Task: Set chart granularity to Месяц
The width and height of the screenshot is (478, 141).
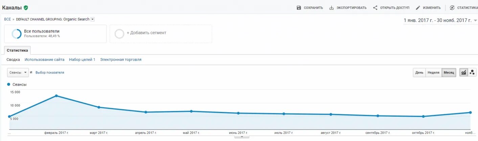Action: coord(449,72)
